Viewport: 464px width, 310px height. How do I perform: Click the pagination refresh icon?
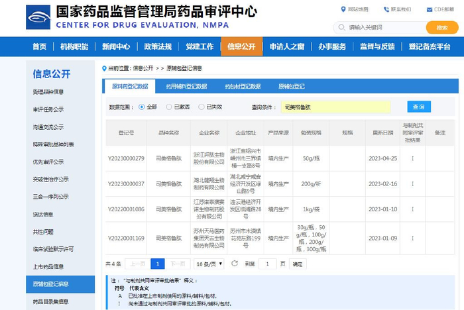(x=234, y=264)
